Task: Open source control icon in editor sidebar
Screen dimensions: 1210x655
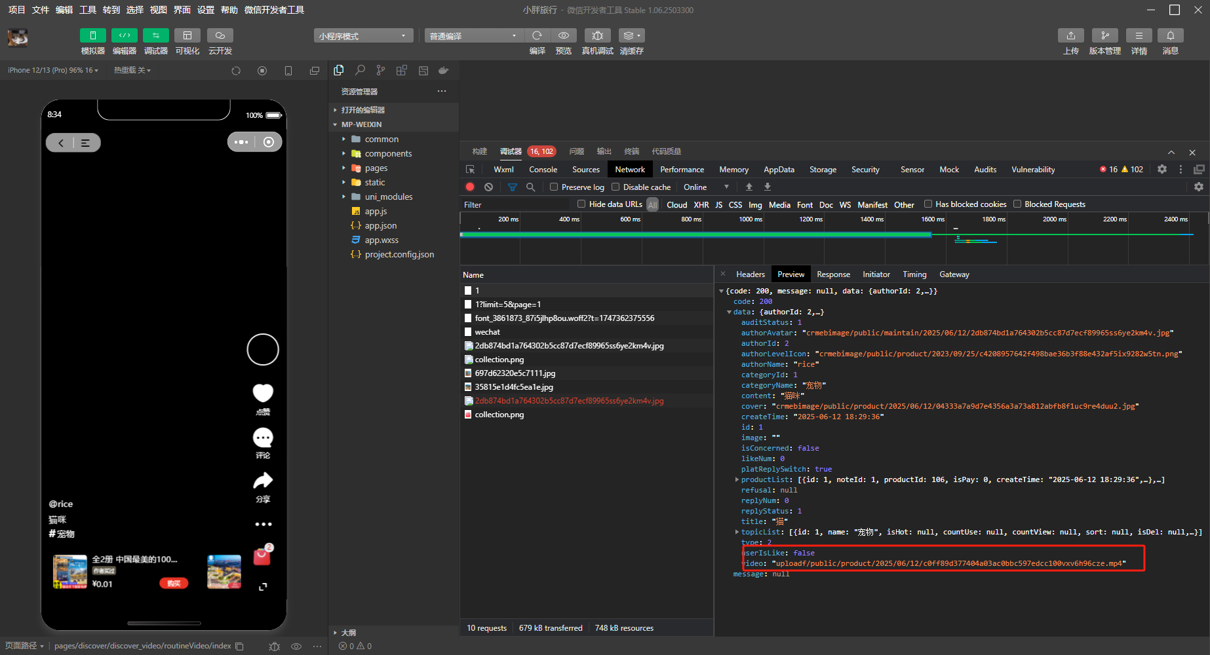Action: tap(381, 70)
